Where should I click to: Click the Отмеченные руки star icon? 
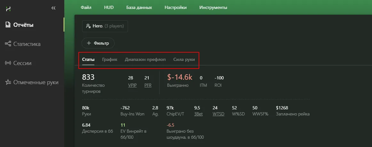coord(8,82)
